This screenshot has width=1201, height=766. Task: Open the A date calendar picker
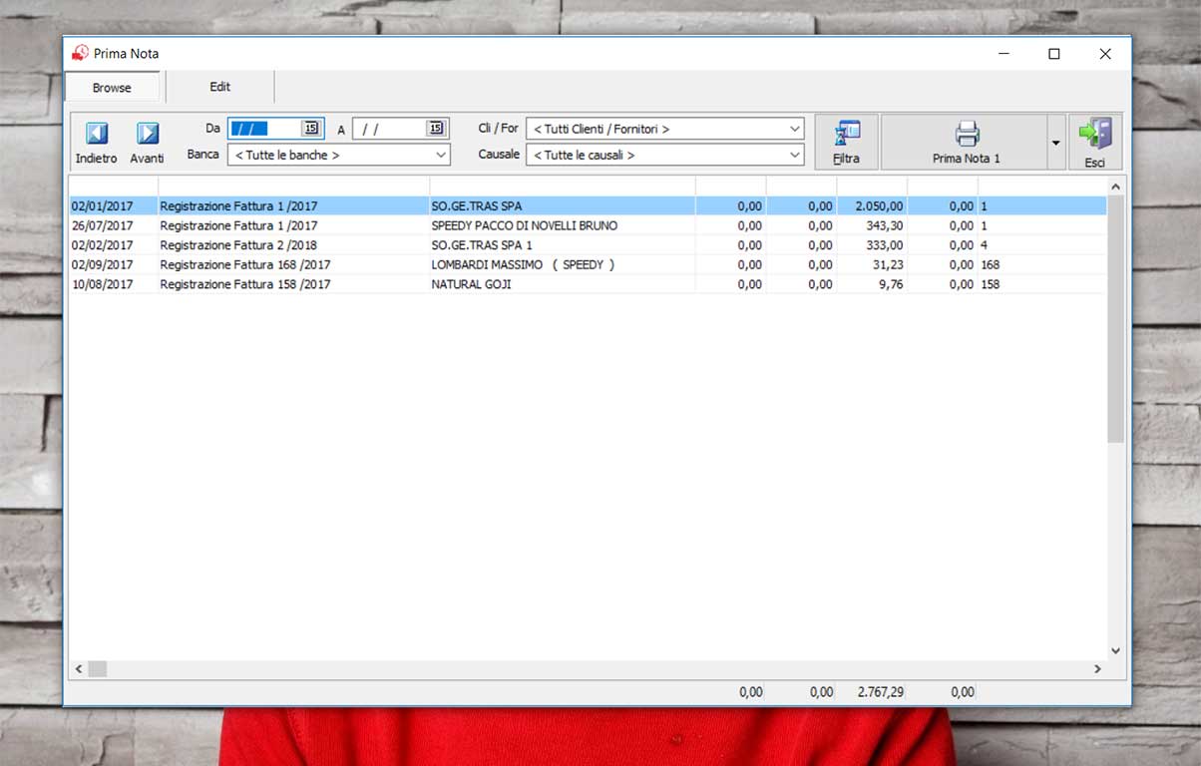point(436,129)
